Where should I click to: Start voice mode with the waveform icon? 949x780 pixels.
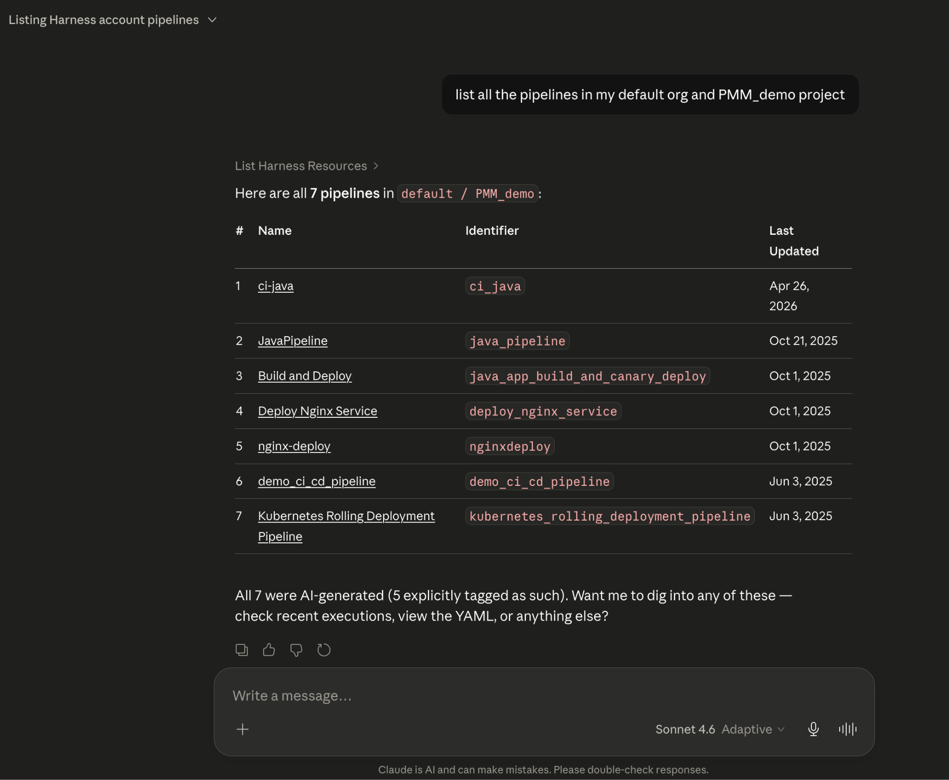pyautogui.click(x=848, y=730)
